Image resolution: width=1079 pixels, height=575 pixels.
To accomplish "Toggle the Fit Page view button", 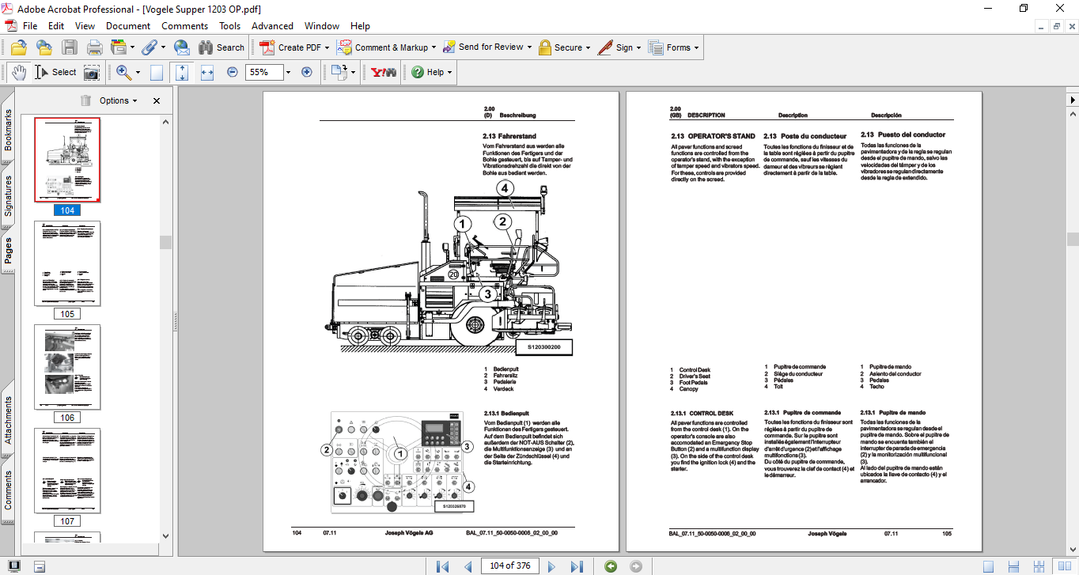I will (x=182, y=72).
